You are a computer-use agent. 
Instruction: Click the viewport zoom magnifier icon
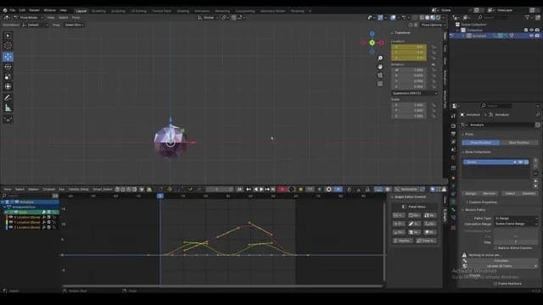click(380, 58)
